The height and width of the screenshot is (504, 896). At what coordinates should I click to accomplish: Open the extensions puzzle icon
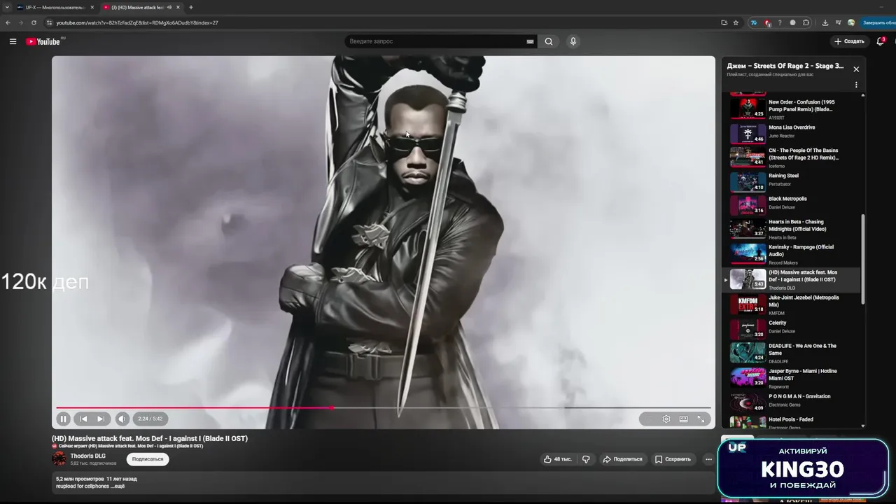click(x=806, y=22)
